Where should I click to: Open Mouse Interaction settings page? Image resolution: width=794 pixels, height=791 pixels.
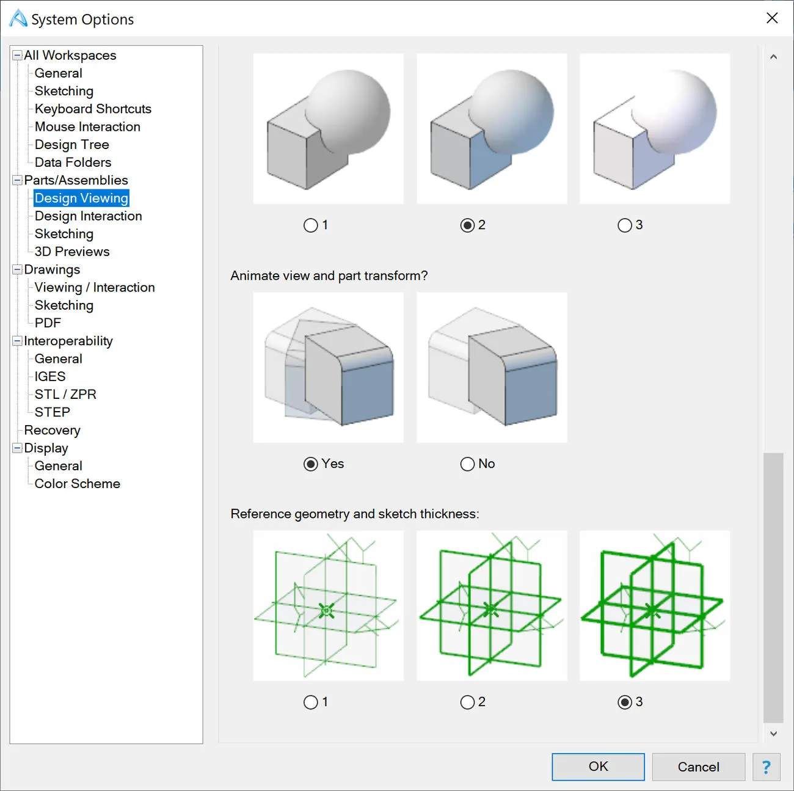pos(87,126)
